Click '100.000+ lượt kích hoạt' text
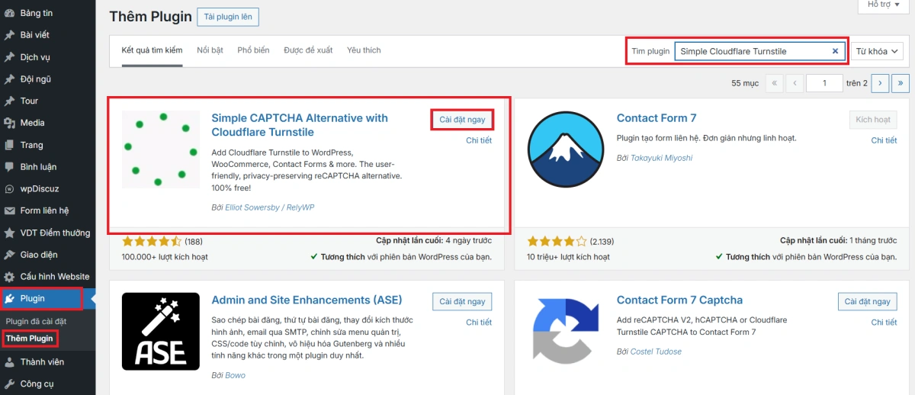 pos(165,257)
